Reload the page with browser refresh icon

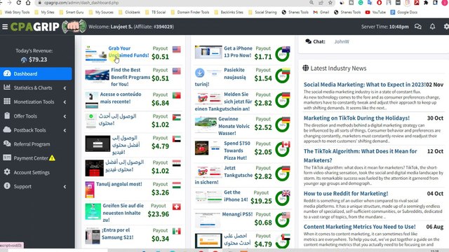[x=19, y=3]
